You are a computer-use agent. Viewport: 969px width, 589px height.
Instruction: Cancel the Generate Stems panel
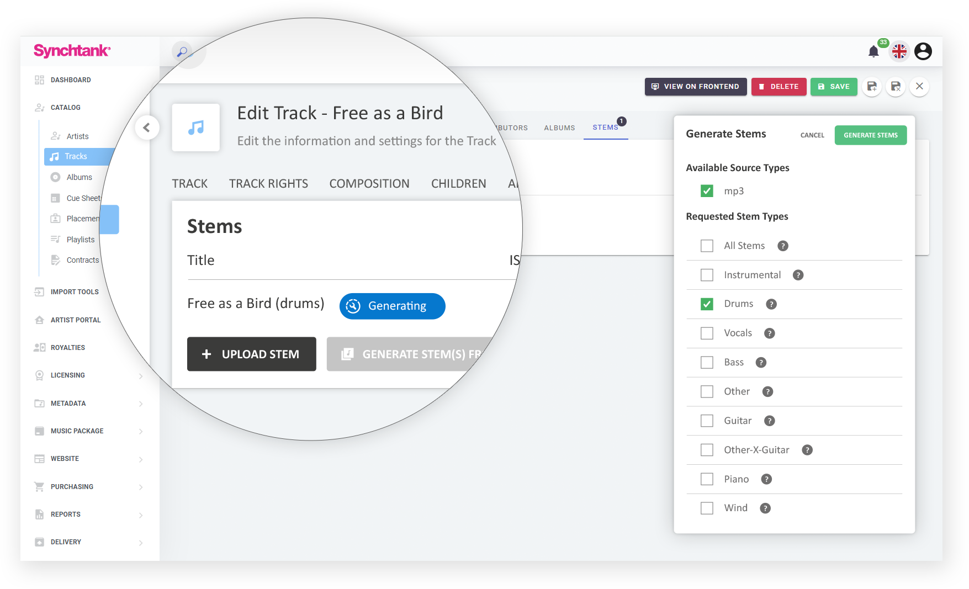click(x=812, y=135)
